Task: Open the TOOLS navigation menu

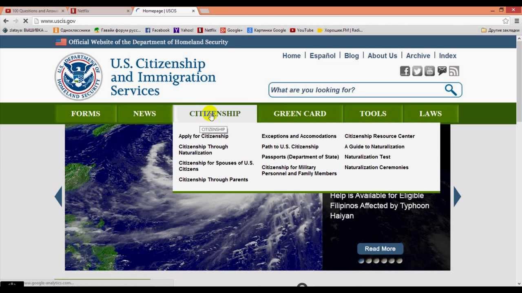Action: [x=373, y=114]
